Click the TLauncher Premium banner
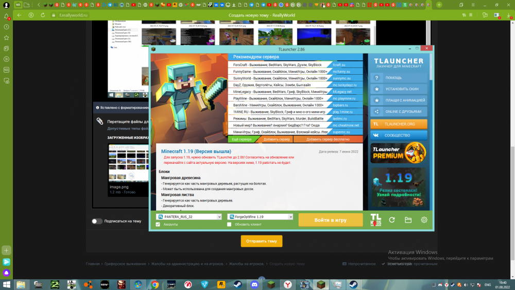The height and width of the screenshot is (290, 515). pos(399,152)
